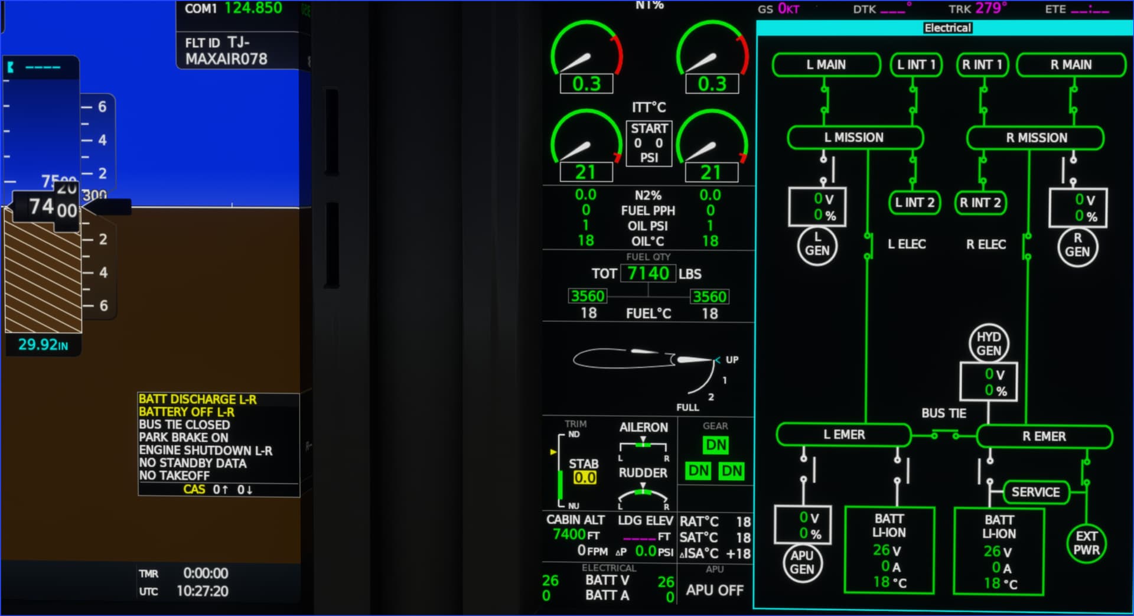Screen dimensions: 1134x616
Task: Click the left N1 engine gauge
Action: click(586, 56)
